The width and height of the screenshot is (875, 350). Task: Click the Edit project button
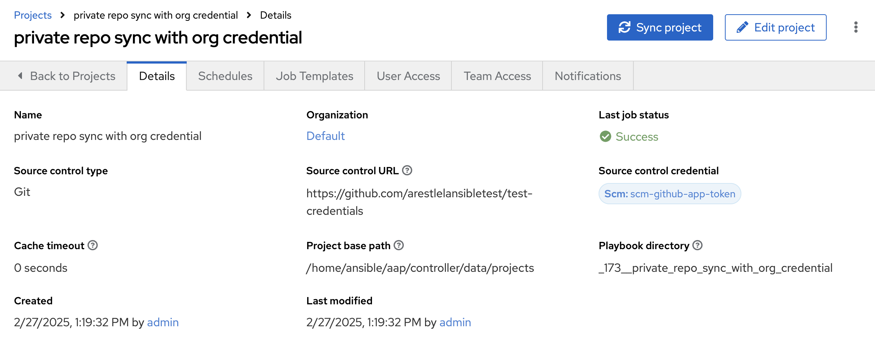pyautogui.click(x=775, y=27)
